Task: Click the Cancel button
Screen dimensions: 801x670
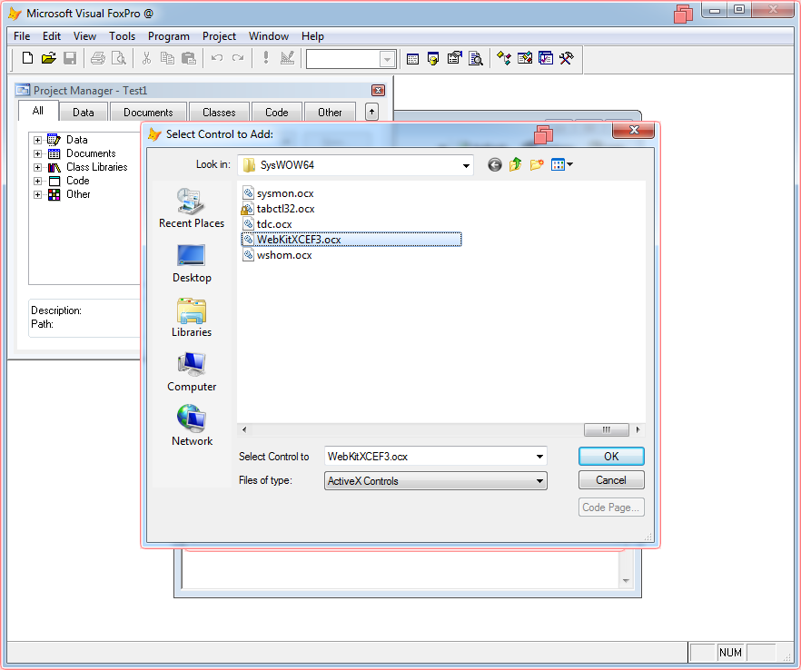Action: pos(611,480)
